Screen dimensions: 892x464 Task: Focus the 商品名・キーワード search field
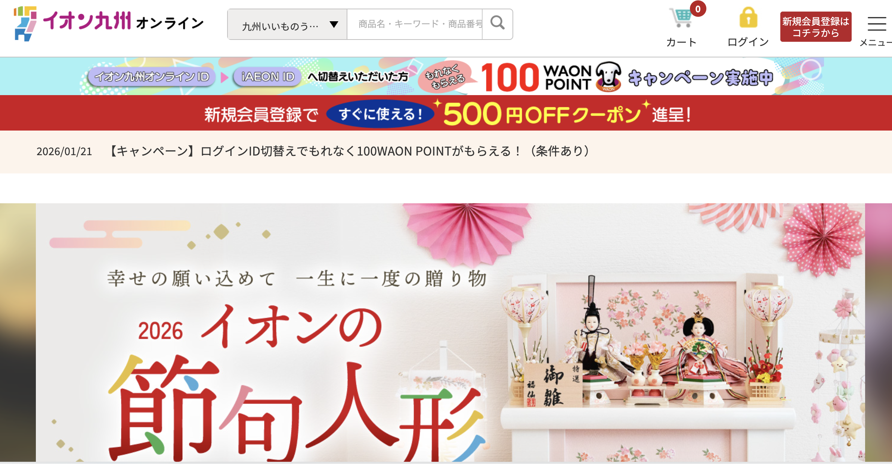(x=415, y=24)
